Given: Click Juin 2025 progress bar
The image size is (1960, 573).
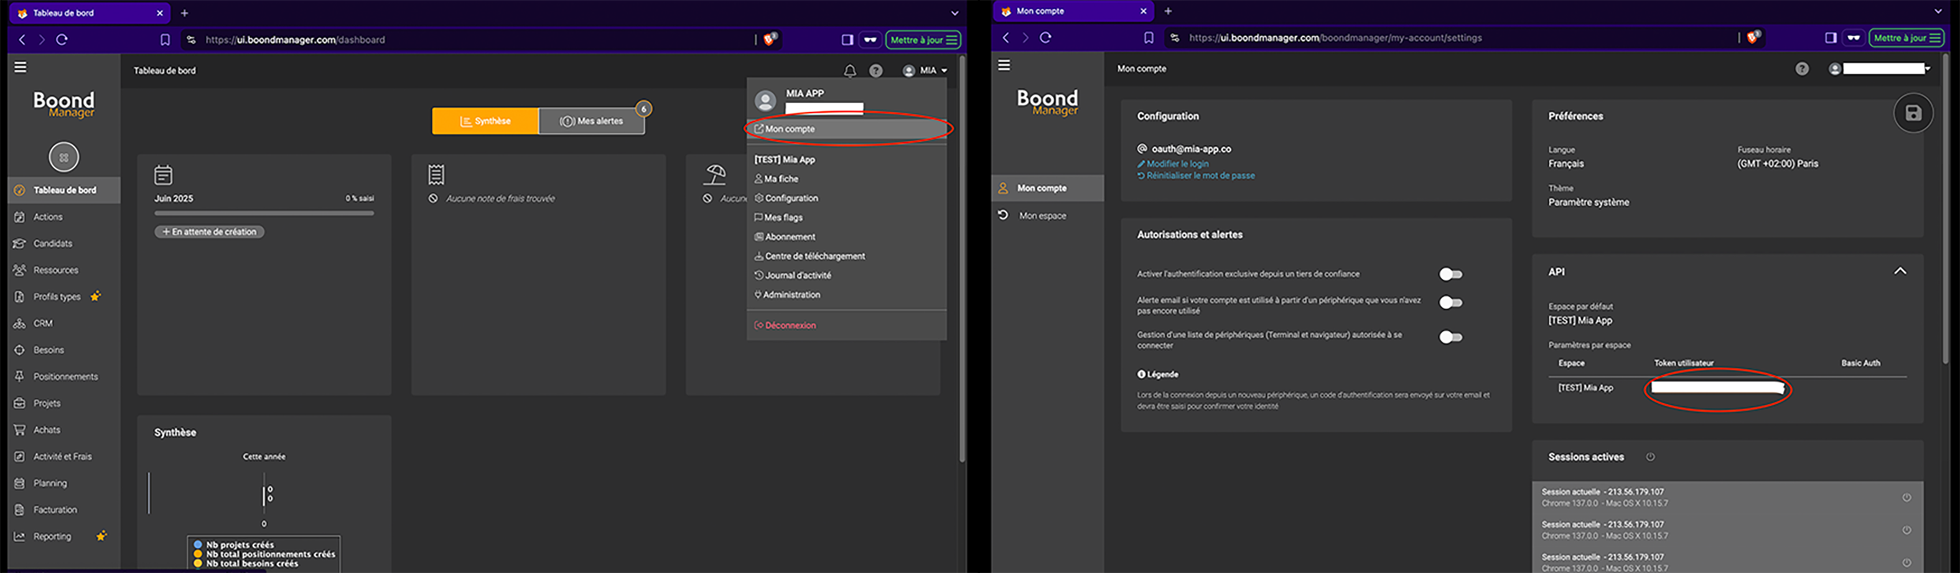Looking at the screenshot, I should point(264,213).
